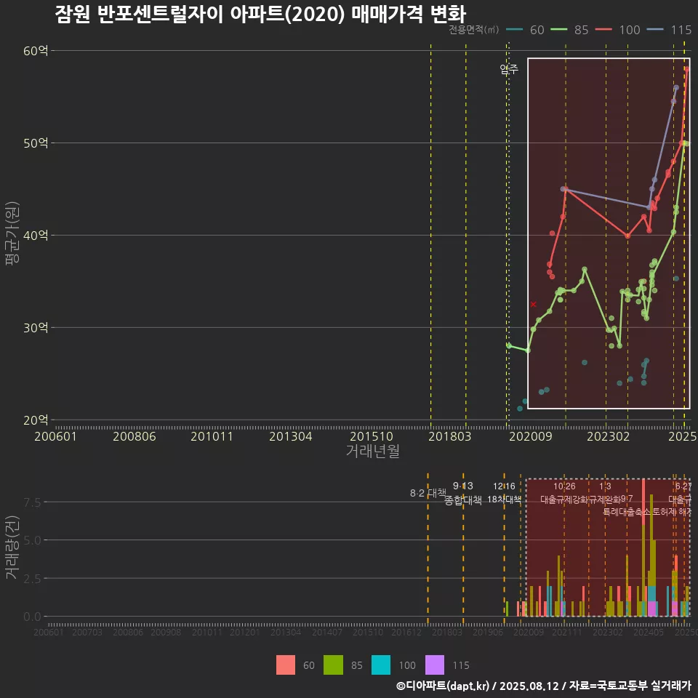Click the 200703 label on the volume chart axis
This screenshot has width=698, height=698.
click(87, 632)
